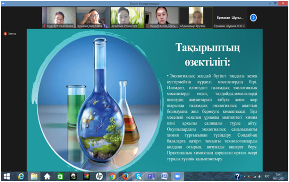This screenshot has width=289, height=182.
Task: Switch to Microsoft Teams in the taskbar
Action: pyautogui.click(x=151, y=176)
